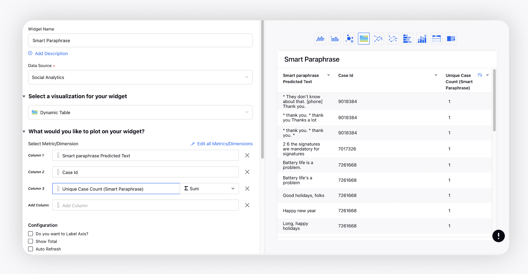Click the Case Id column header text
528x274 pixels.
(x=346, y=75)
